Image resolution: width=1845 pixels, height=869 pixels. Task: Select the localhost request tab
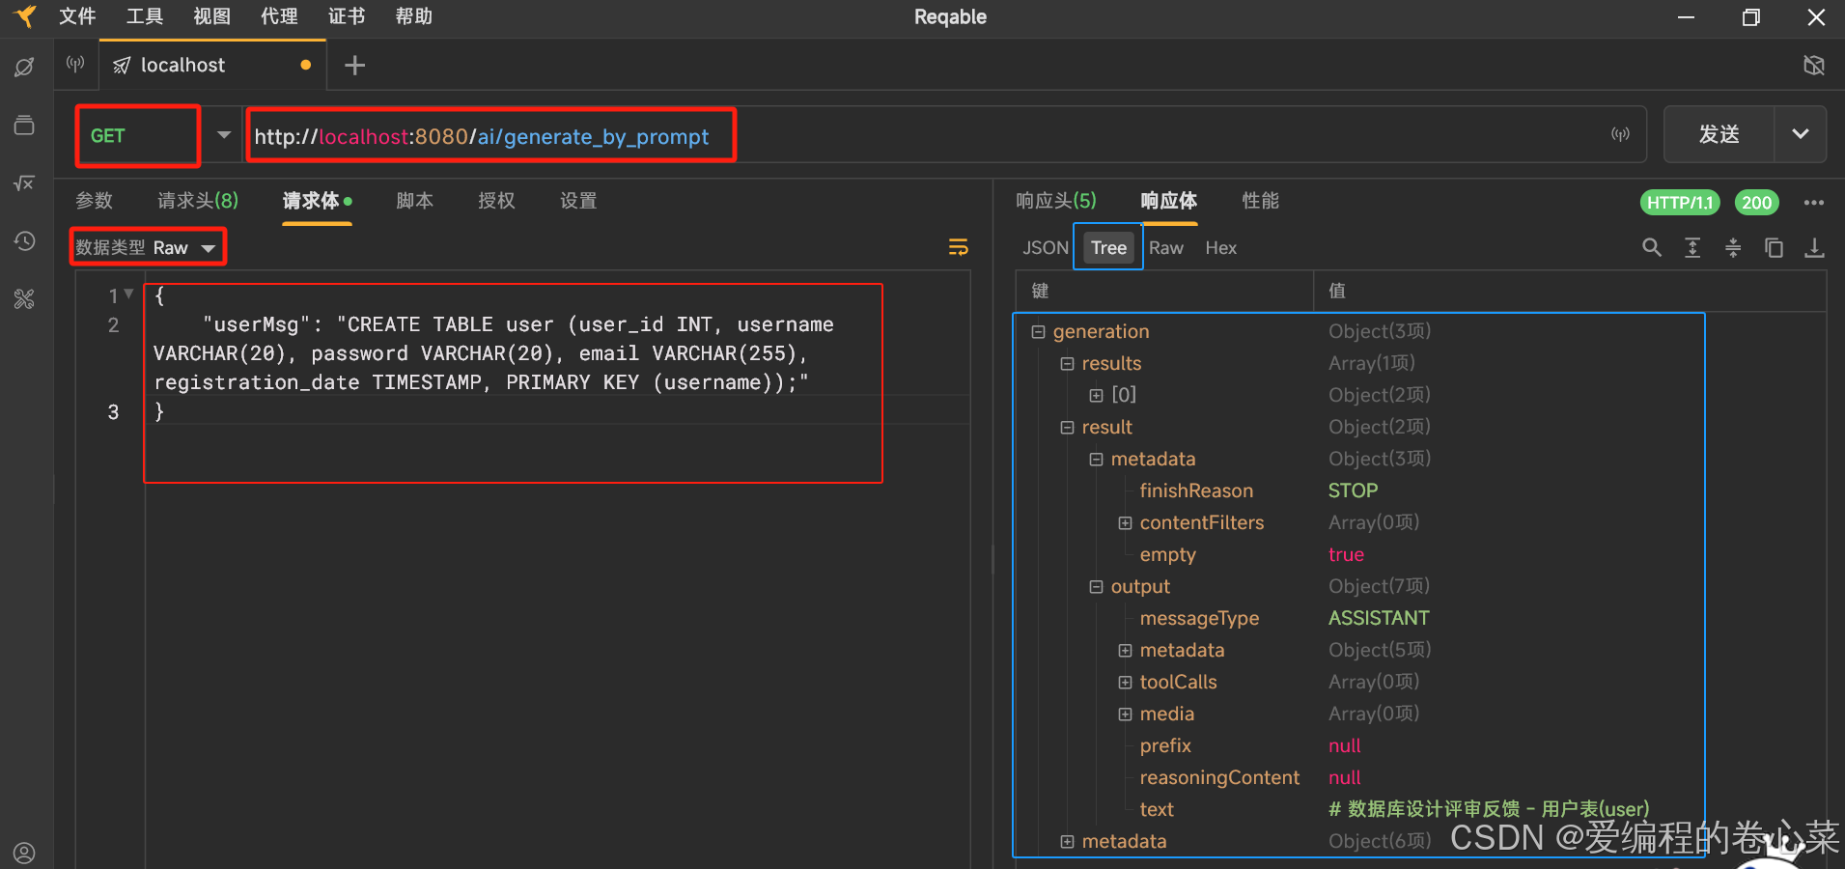tap(212, 65)
